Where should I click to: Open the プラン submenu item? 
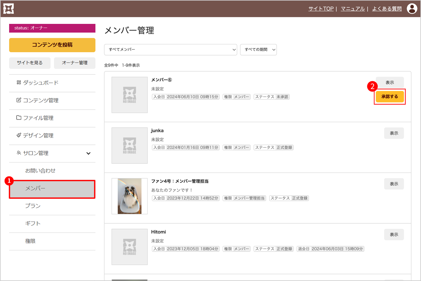(33, 206)
